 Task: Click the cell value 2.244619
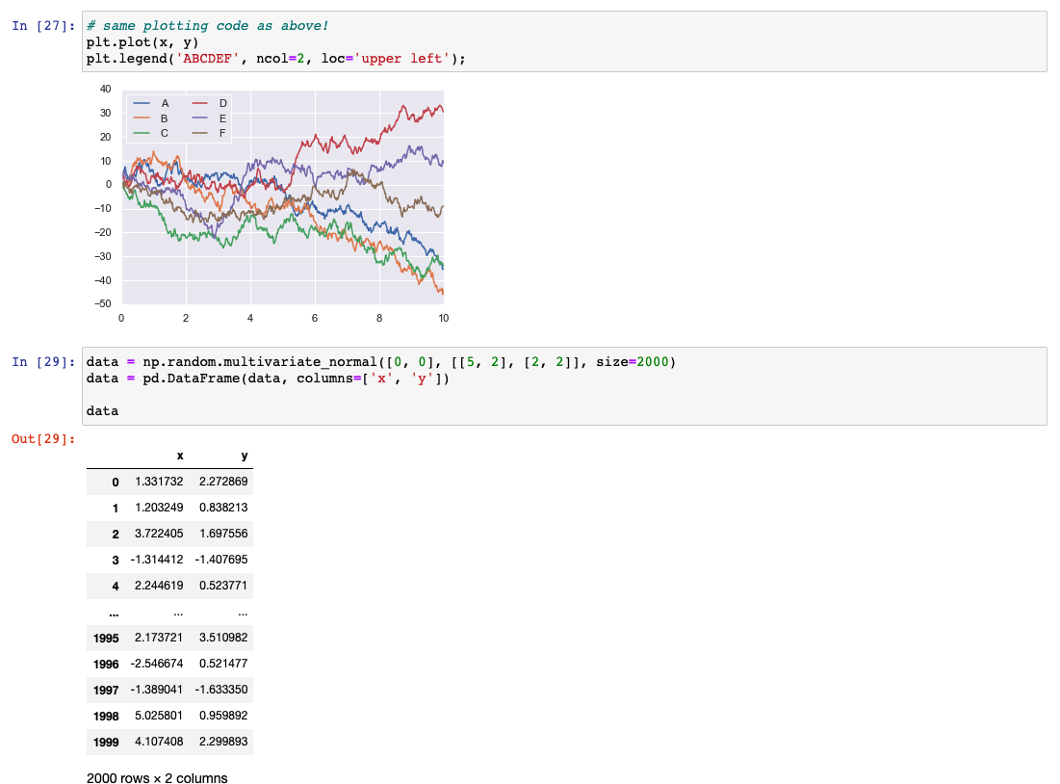pyautogui.click(x=159, y=586)
